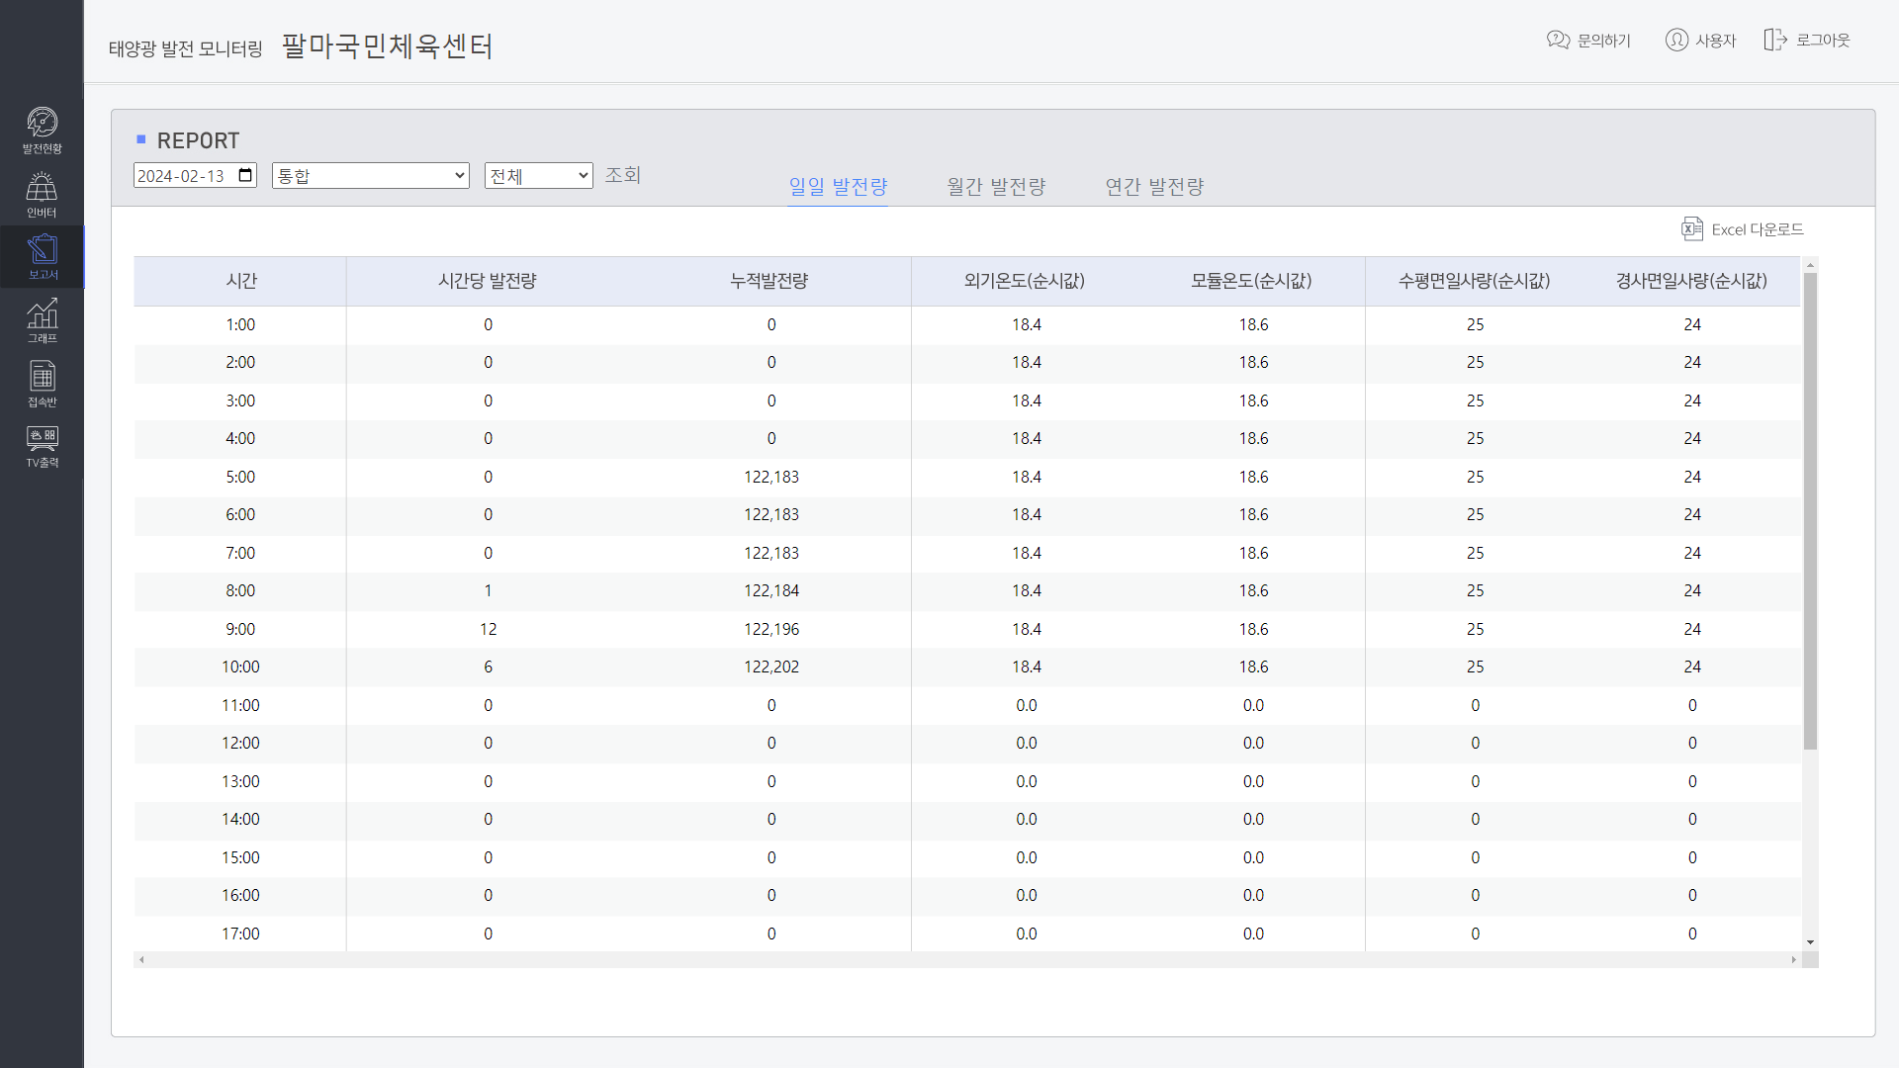The height and width of the screenshot is (1068, 1899).
Task: Click the 18.4 temperature in 1:00 row
Action: point(1027,324)
